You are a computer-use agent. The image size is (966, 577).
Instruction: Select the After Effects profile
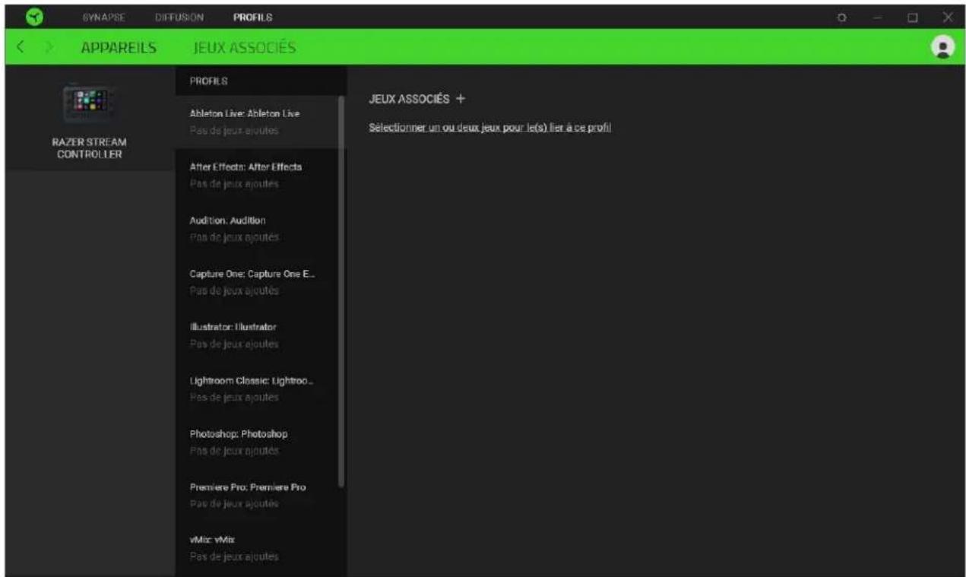pos(258,175)
